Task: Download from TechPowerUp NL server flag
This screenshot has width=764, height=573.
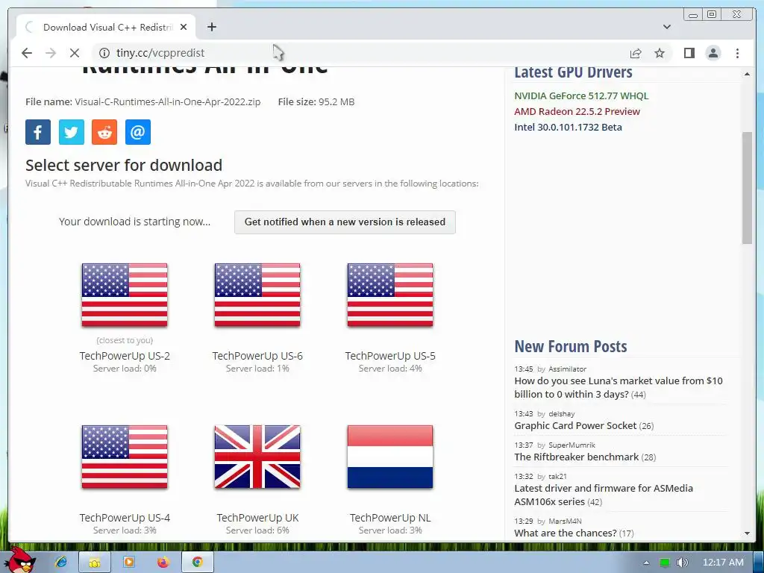Action: point(390,457)
